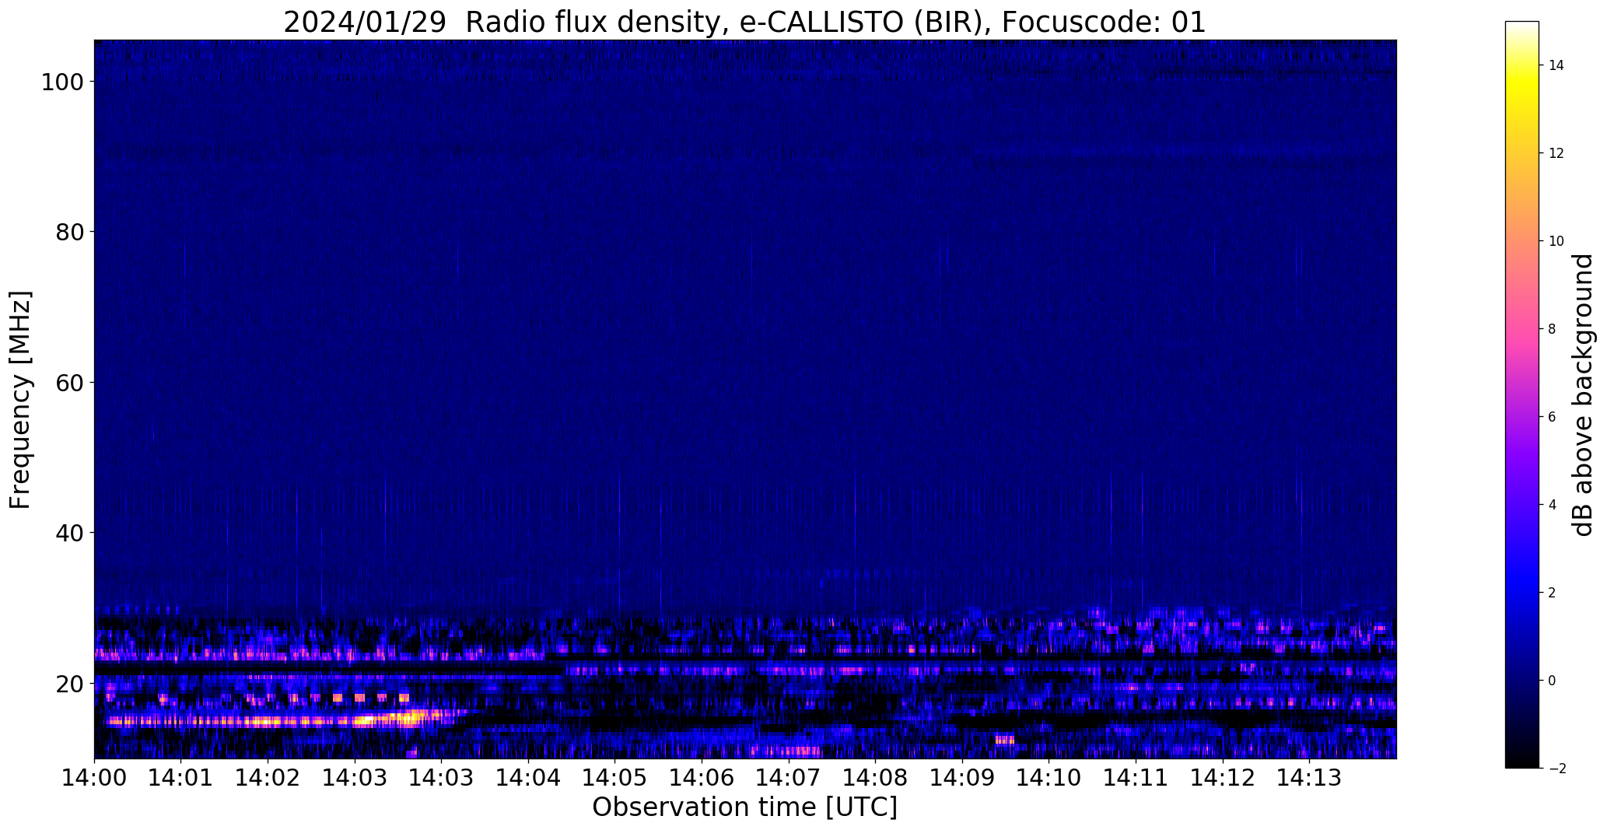Click the 14:06 time tick label

click(x=702, y=777)
